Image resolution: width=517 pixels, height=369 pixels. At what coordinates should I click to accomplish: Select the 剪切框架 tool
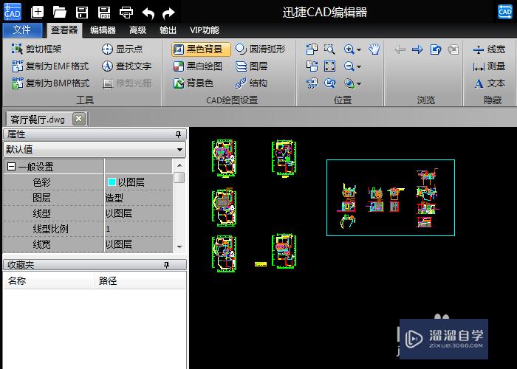pyautogui.click(x=36, y=49)
